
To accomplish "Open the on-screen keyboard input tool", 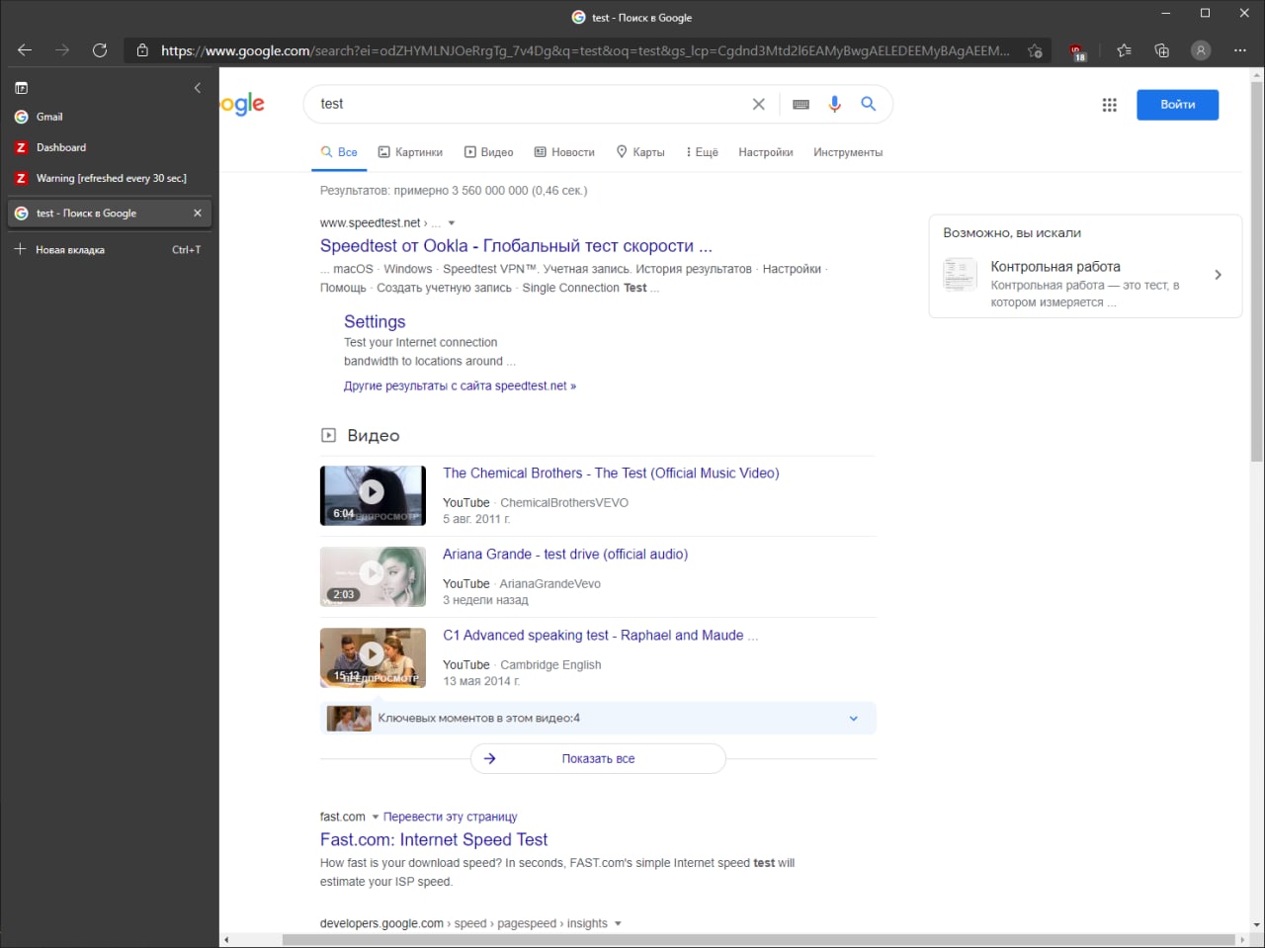I will pyautogui.click(x=801, y=104).
